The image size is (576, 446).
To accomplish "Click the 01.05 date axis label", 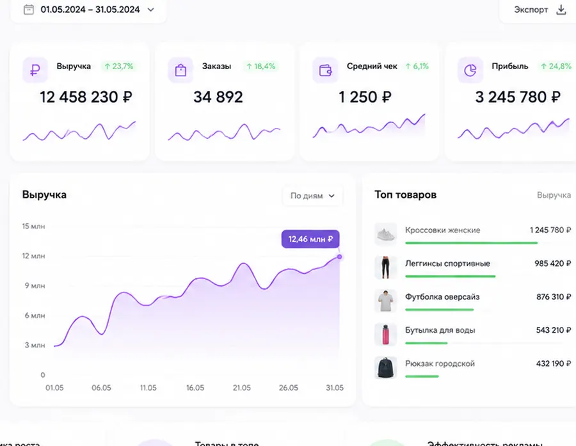I will pyautogui.click(x=54, y=388).
